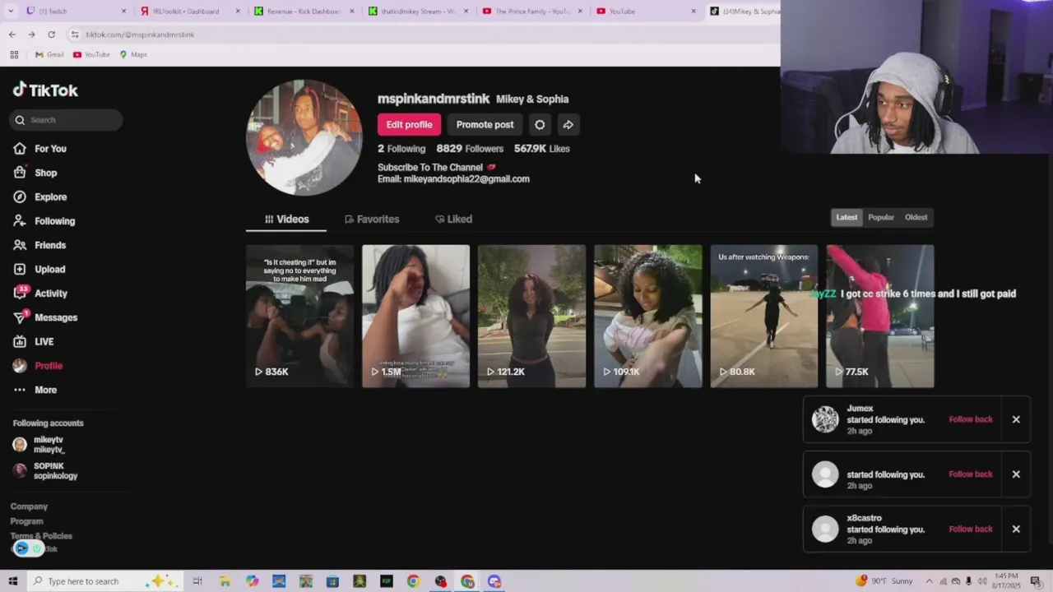This screenshot has width=1053, height=592.
Task: Click the share profile arrow icon
Action: (568, 125)
